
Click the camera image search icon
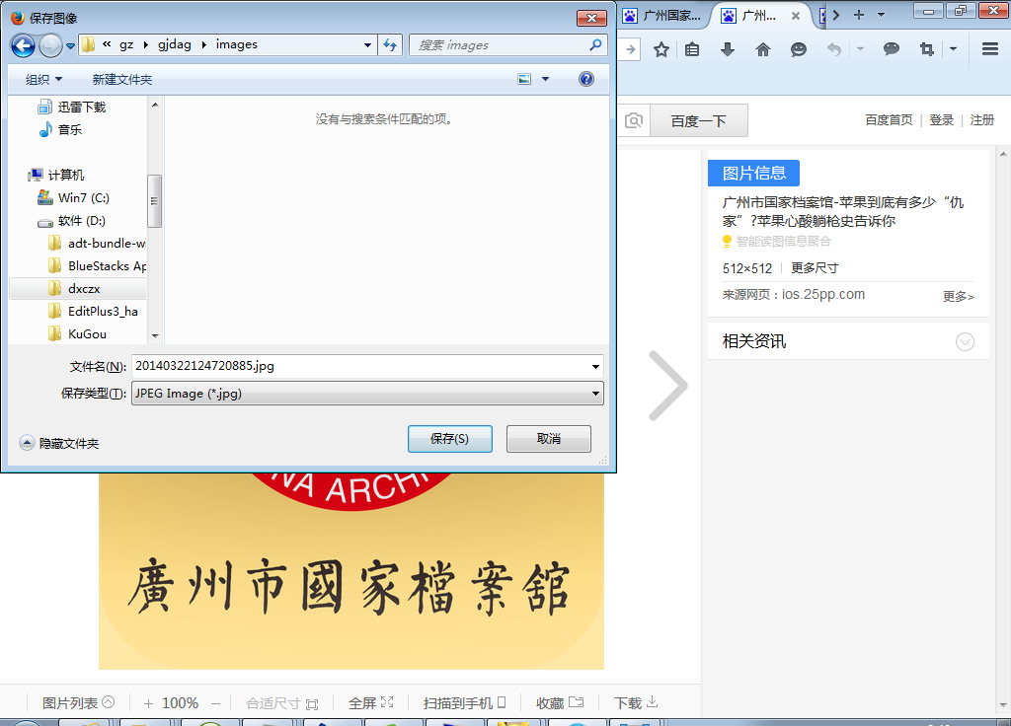tap(634, 120)
